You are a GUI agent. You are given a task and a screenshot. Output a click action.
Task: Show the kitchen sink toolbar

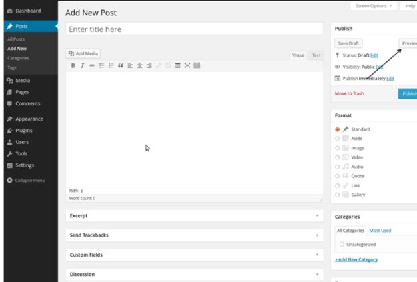[x=197, y=65]
